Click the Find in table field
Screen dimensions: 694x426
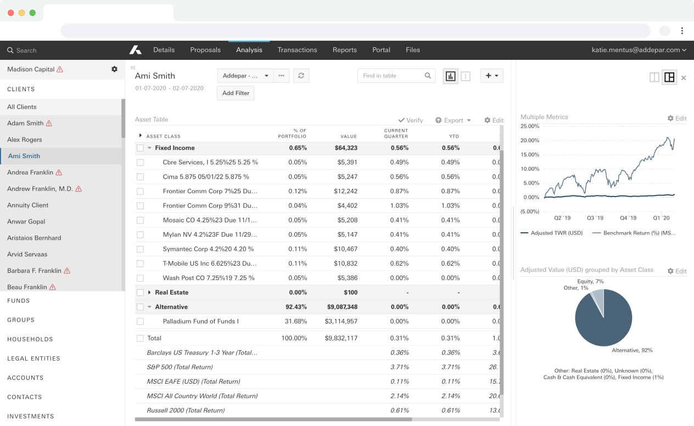pos(392,76)
